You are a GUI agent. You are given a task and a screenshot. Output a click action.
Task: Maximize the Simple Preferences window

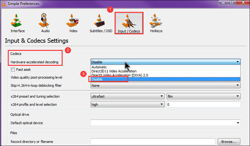point(232,3)
